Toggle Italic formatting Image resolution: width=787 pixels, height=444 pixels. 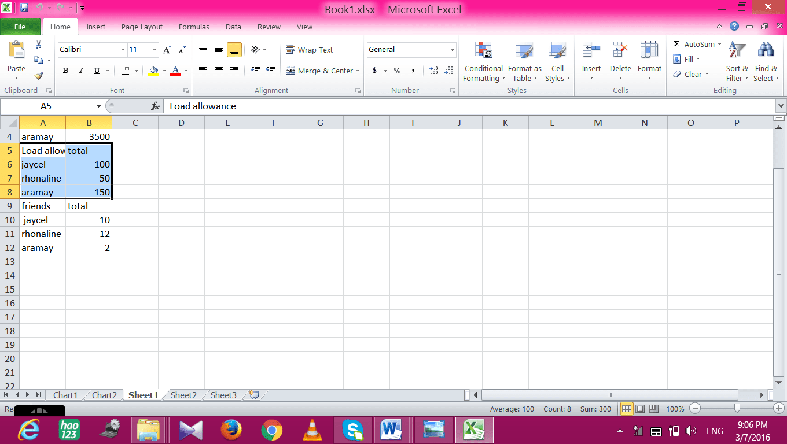click(x=81, y=71)
